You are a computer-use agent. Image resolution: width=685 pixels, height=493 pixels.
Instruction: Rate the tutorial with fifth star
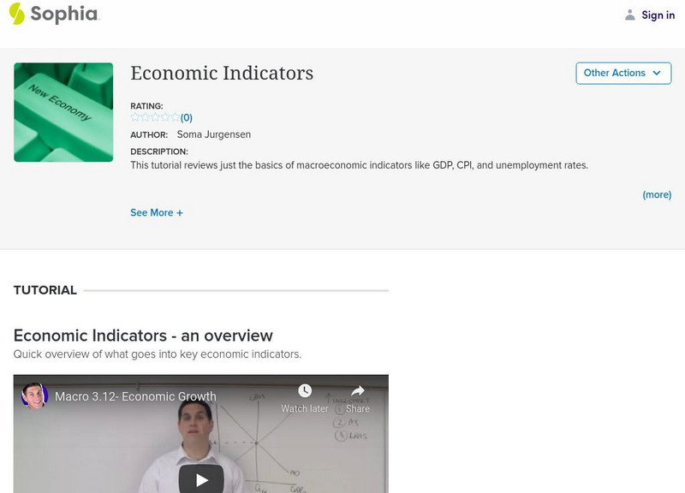[x=176, y=117]
